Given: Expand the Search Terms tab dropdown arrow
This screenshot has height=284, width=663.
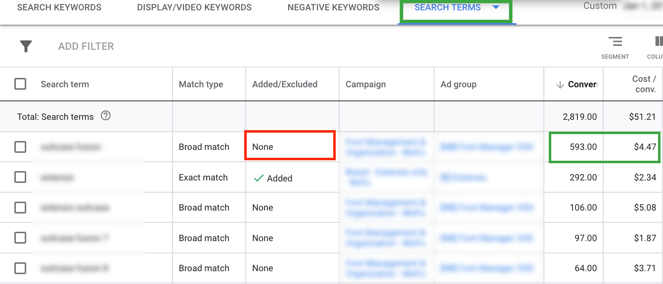Looking at the screenshot, I should coord(496,7).
